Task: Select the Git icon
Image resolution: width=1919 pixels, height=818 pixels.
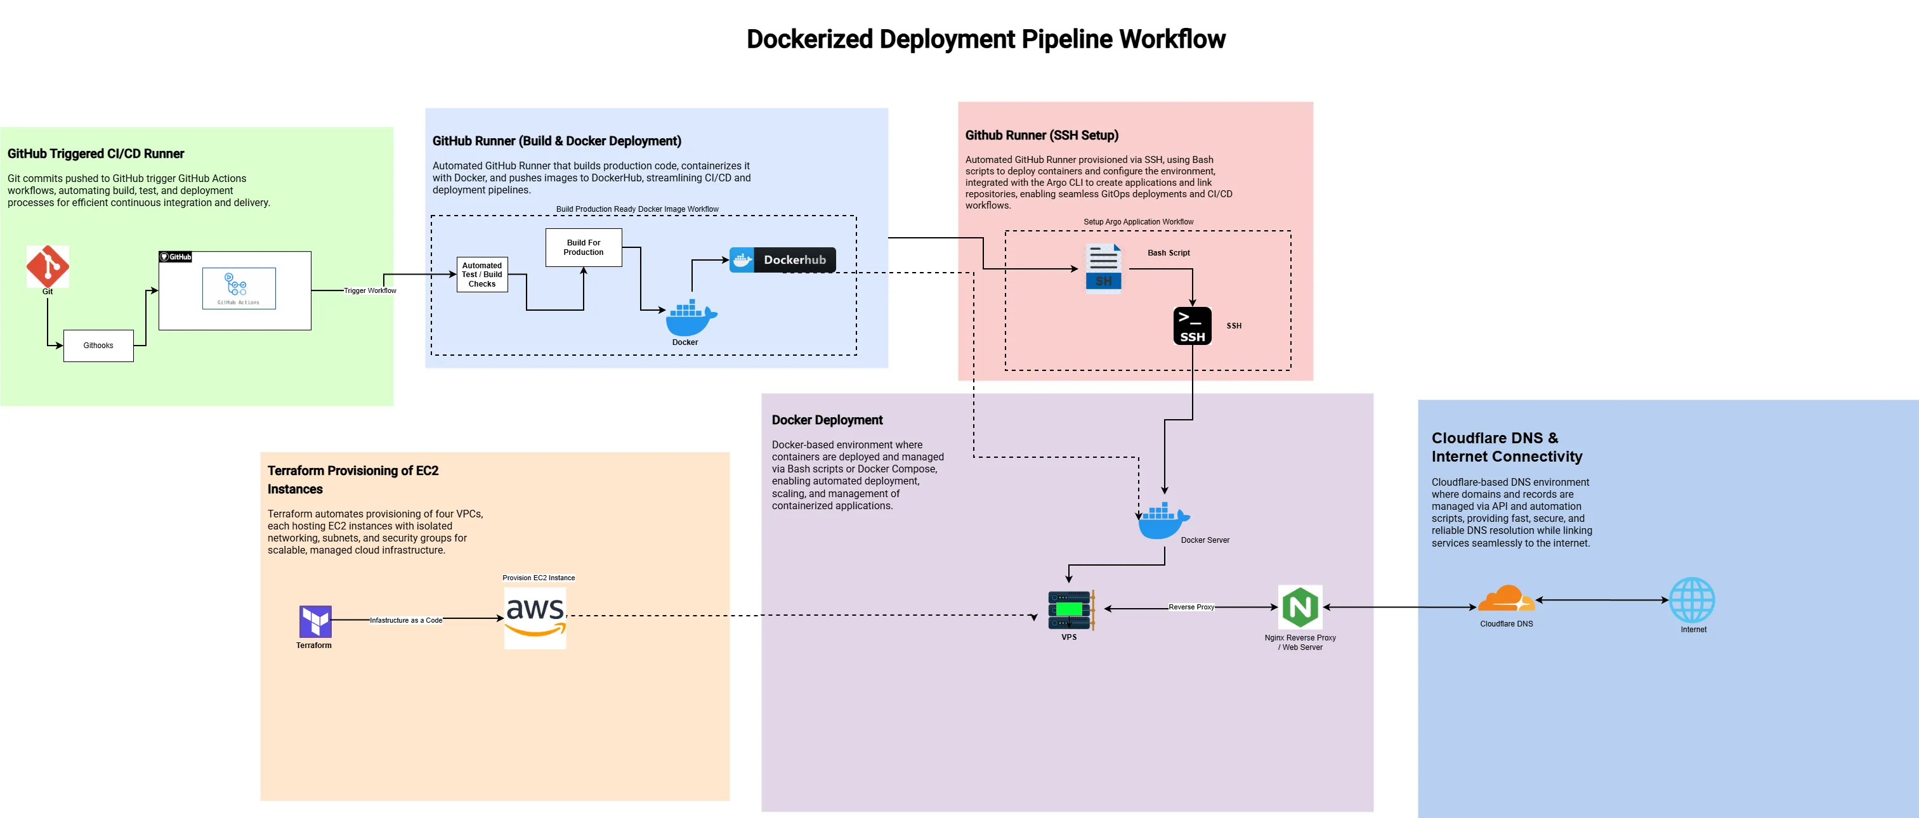Action: point(48,266)
